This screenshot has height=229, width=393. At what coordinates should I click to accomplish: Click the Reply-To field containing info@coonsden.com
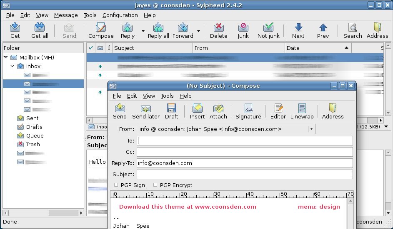pyautogui.click(x=245, y=163)
